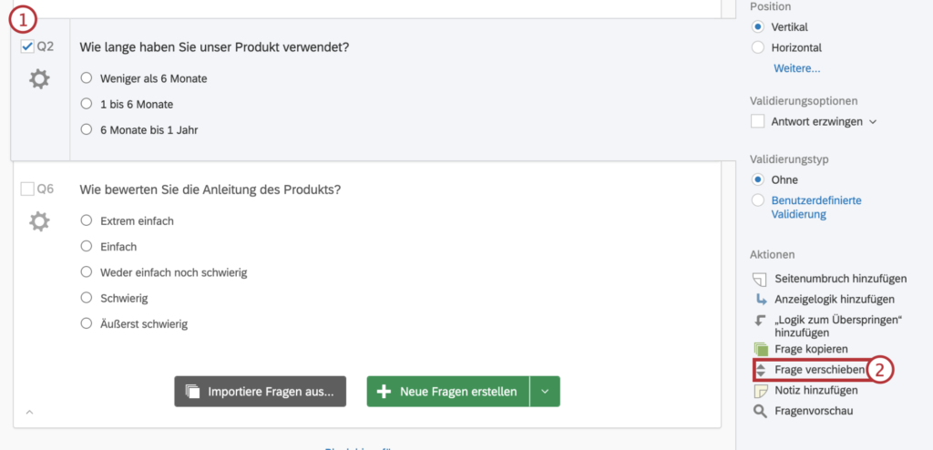
Task: Click the Frage verschieben arrows icon
Action: pos(761,370)
